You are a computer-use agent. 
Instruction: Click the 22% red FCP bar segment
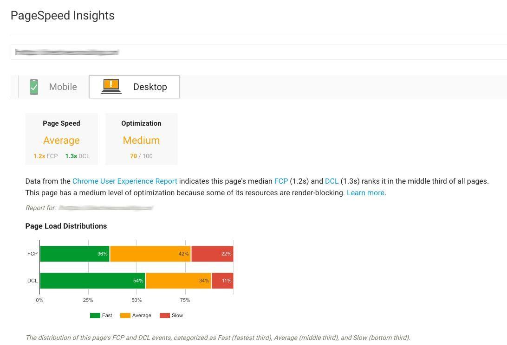click(212, 254)
